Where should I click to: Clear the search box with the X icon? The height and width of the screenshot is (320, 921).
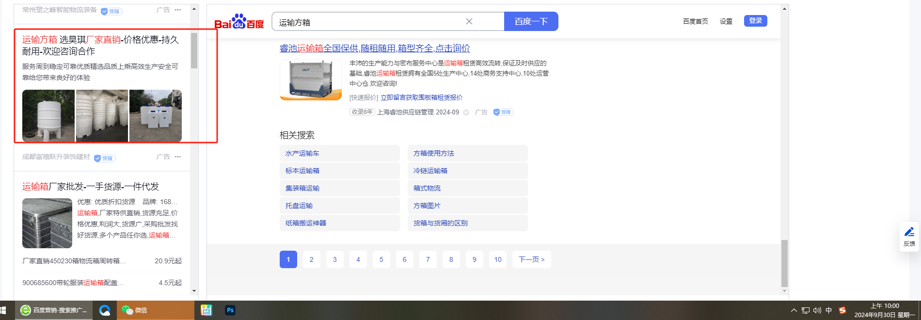469,21
